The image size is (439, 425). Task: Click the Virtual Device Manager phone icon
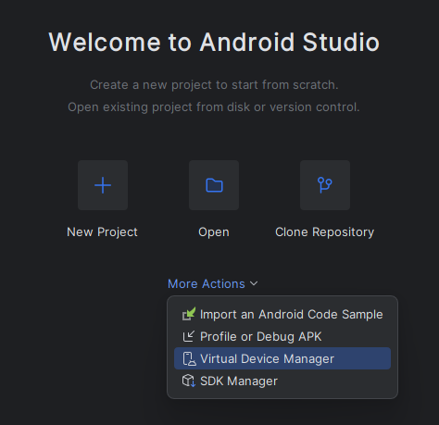tap(189, 358)
